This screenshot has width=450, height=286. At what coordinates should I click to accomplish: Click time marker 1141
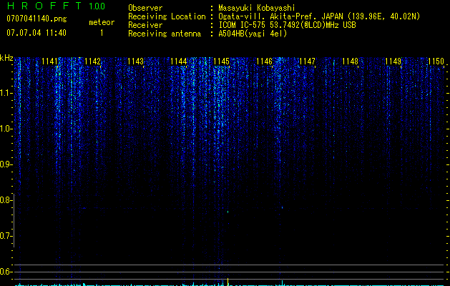pos(49,61)
